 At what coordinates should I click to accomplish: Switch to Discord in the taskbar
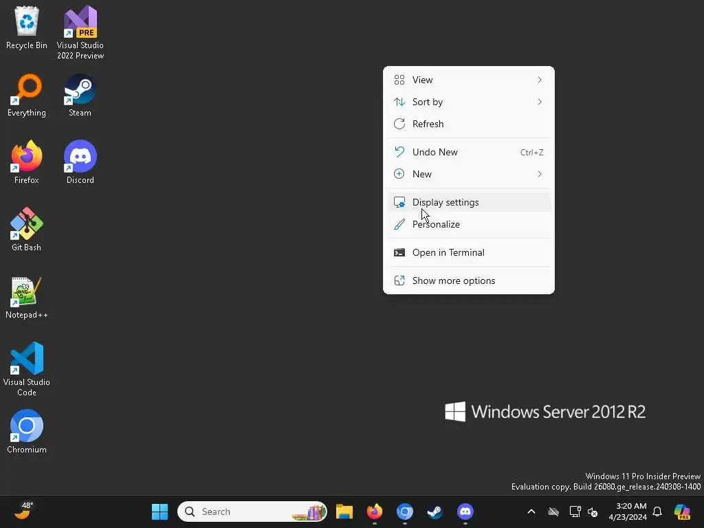coord(465,511)
